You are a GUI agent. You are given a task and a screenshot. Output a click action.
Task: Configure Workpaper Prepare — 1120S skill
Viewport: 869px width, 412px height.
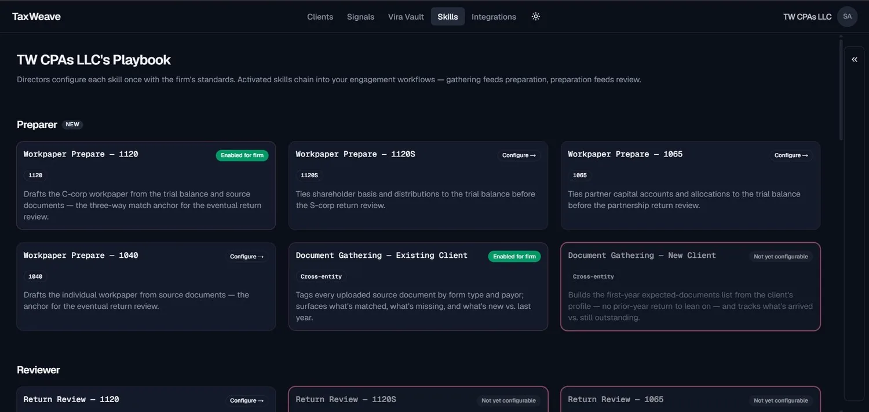tap(519, 155)
